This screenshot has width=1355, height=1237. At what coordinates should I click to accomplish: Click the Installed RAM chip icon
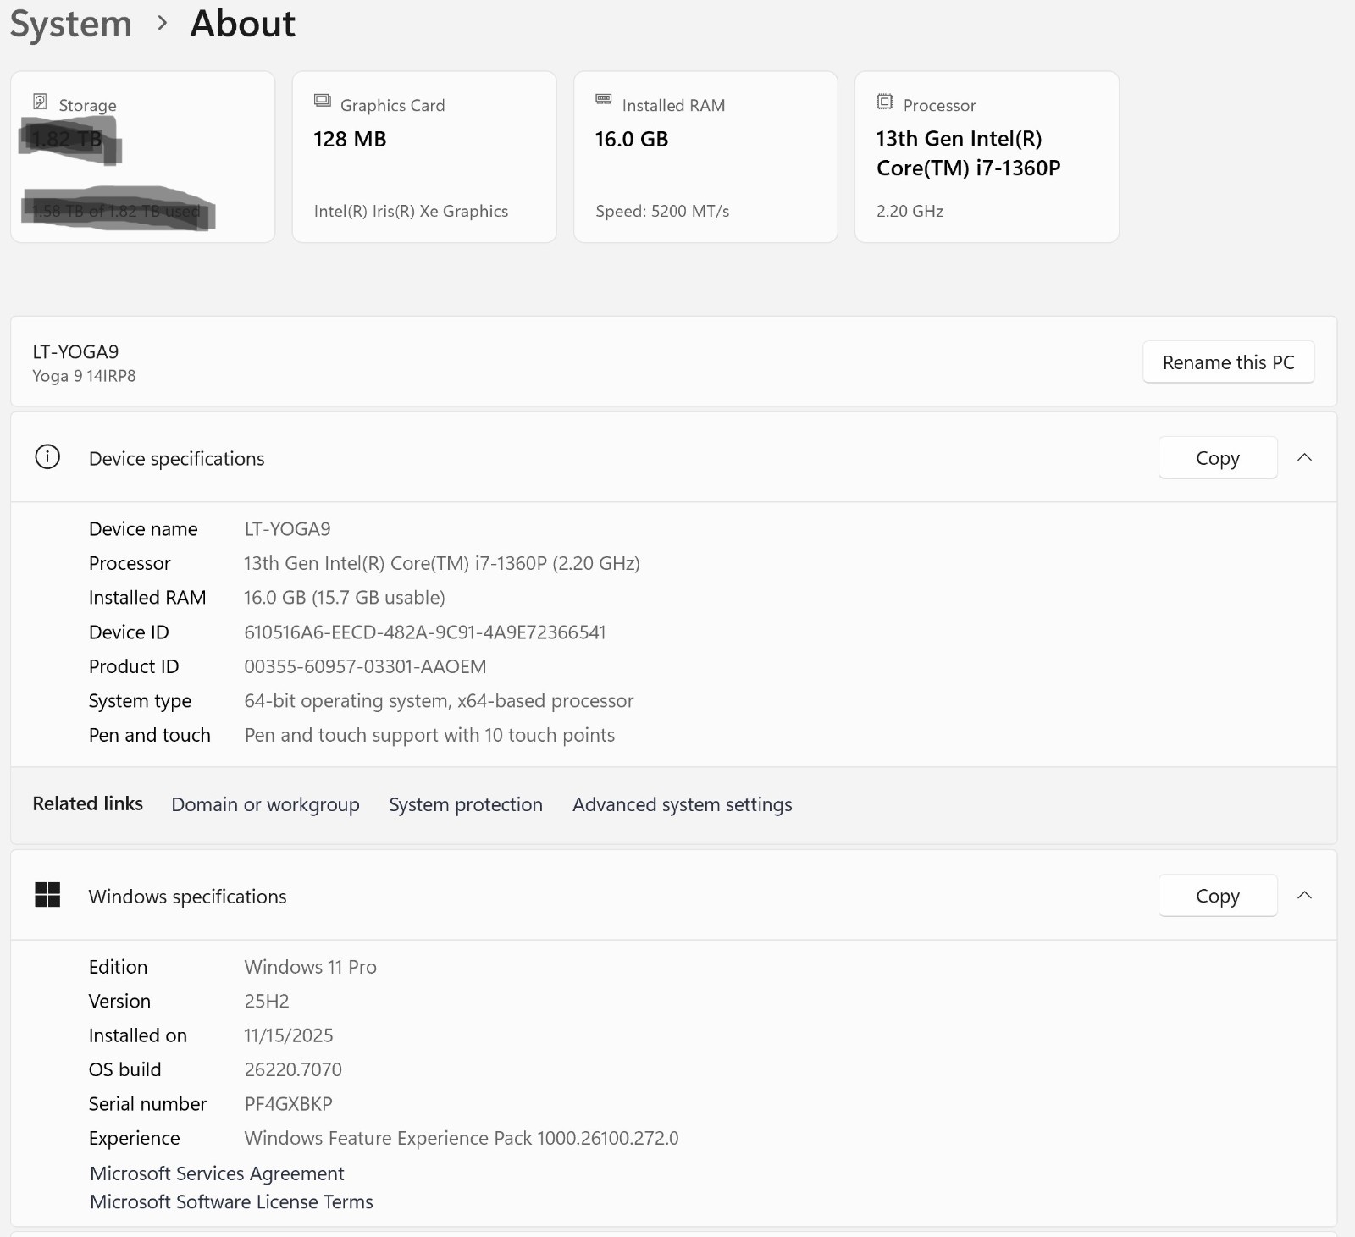[x=604, y=99]
